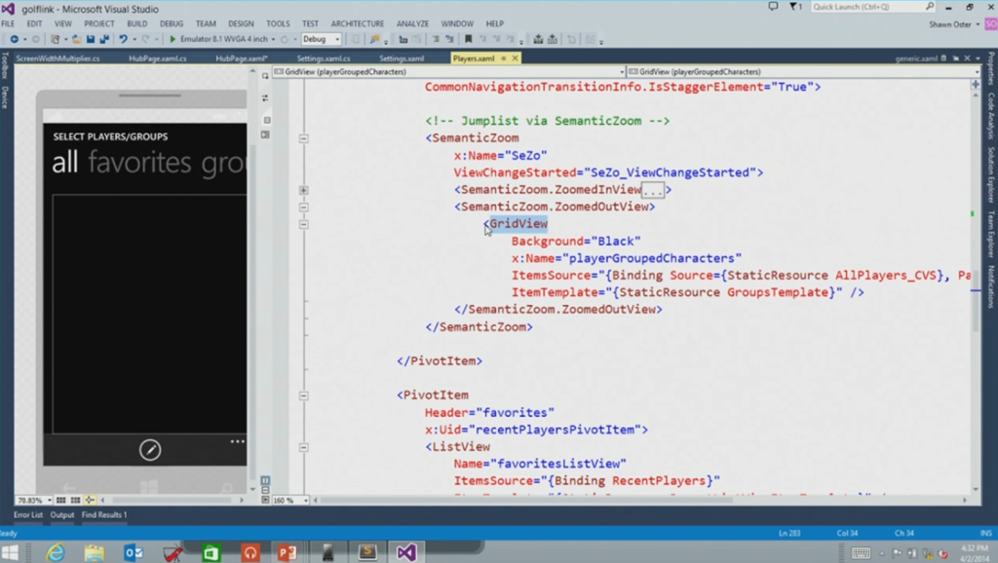Start debugging with green play icon
The height and width of the screenshot is (563, 998).
tap(173, 39)
